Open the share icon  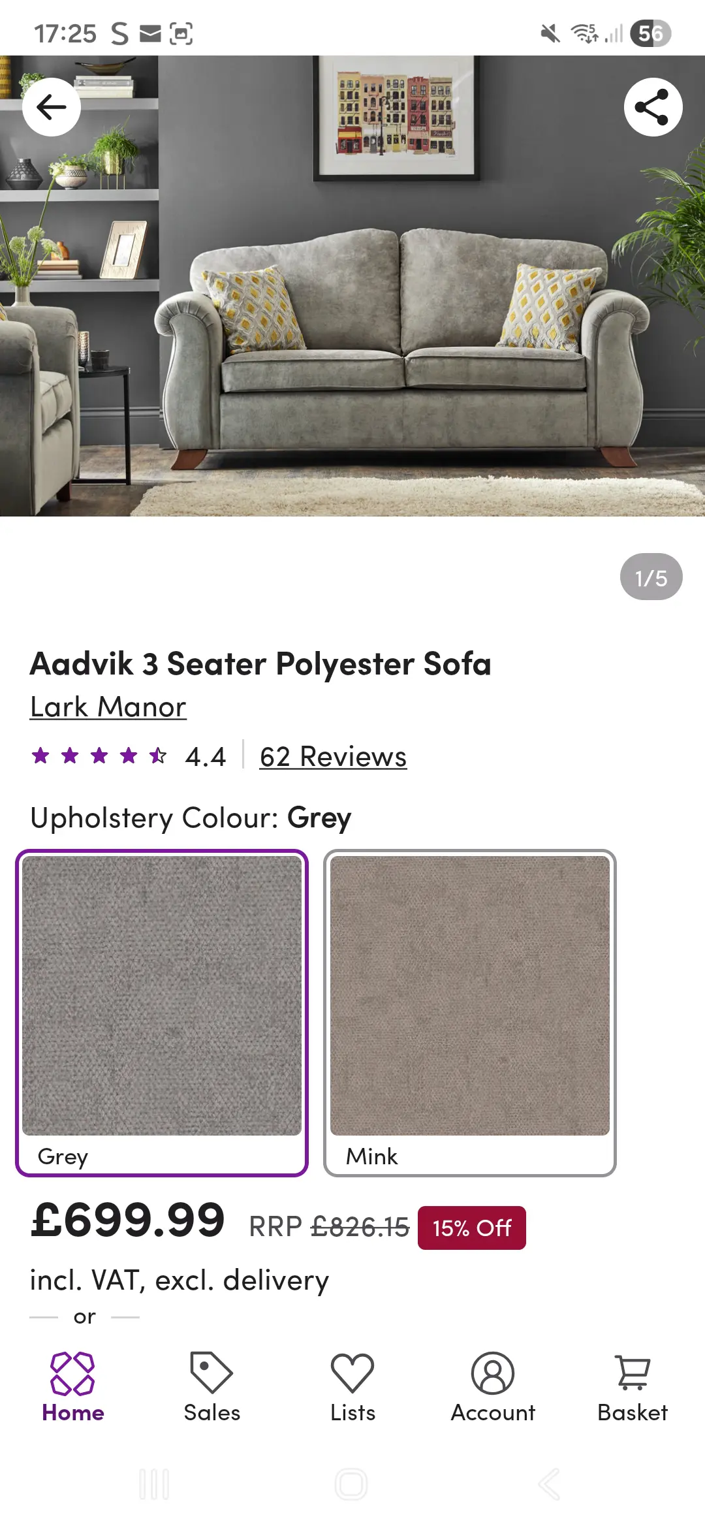pos(653,107)
